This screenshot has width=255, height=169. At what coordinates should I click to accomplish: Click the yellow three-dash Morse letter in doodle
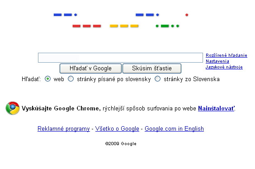click(x=124, y=26)
